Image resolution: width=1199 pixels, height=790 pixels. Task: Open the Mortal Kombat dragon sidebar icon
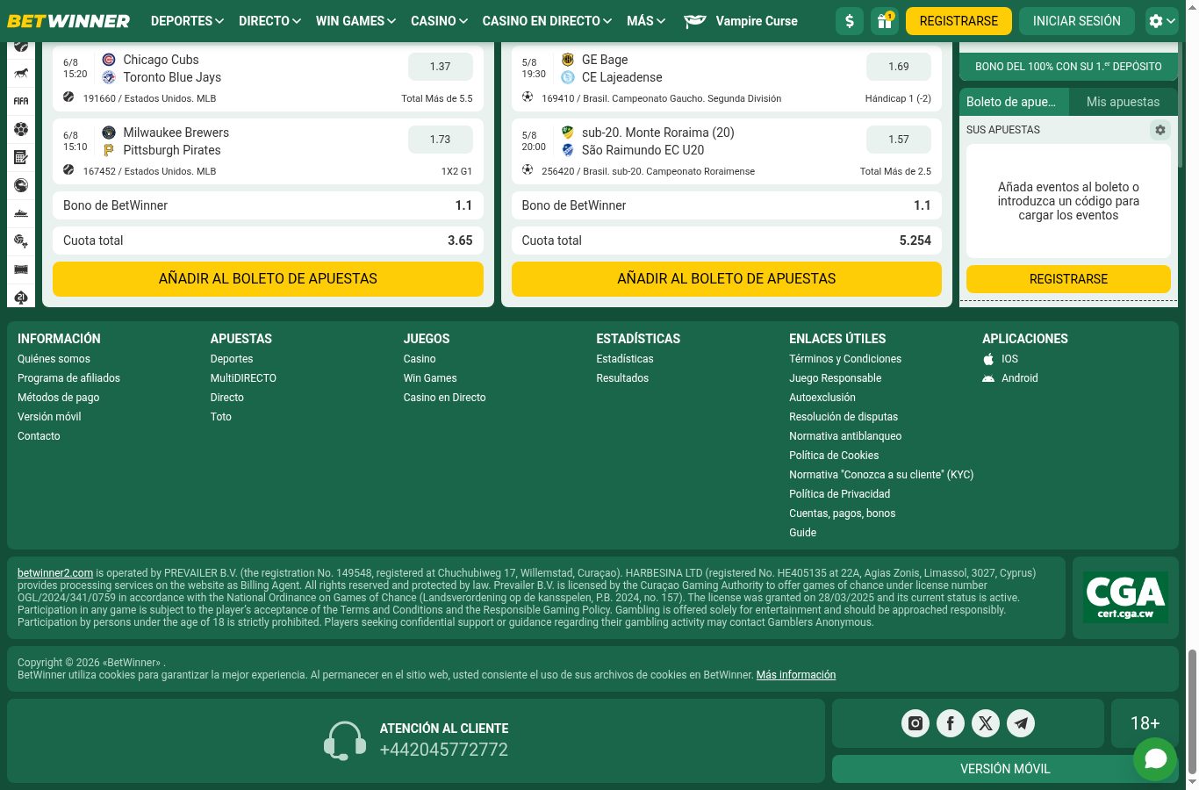tap(21, 185)
